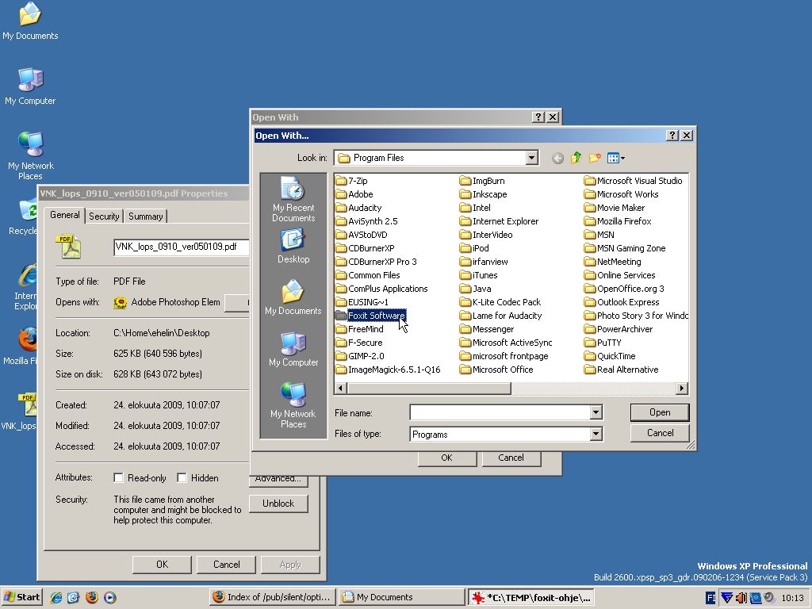Select the Foxit Software folder

(370, 316)
